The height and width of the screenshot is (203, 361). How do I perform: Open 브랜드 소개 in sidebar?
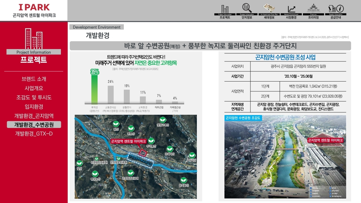click(34, 79)
